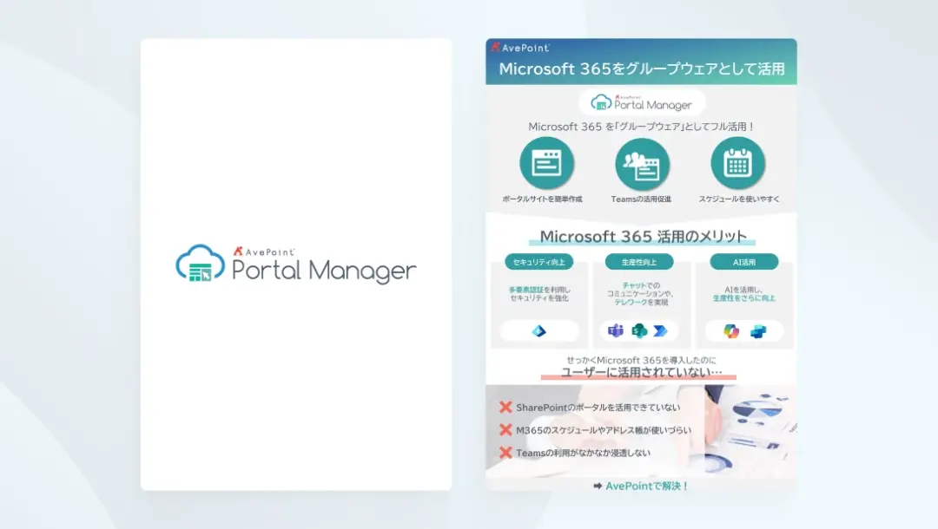Click the underlined text "ユーザーに活用されていない…"
Viewport: 938px width, 529px height.
(641, 372)
